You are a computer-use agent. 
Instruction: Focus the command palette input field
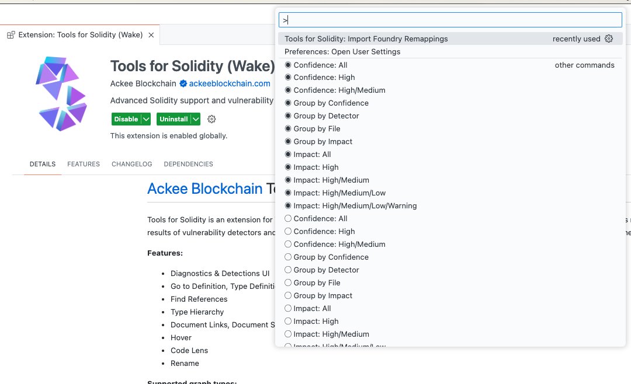click(450, 20)
